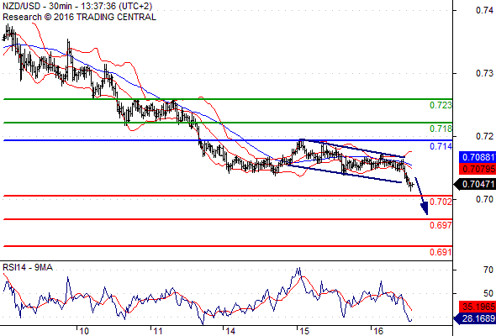Viewport: 496px width, 336px height.
Task: Click the red 35.1965 RSI value tag
Action: tap(478, 307)
